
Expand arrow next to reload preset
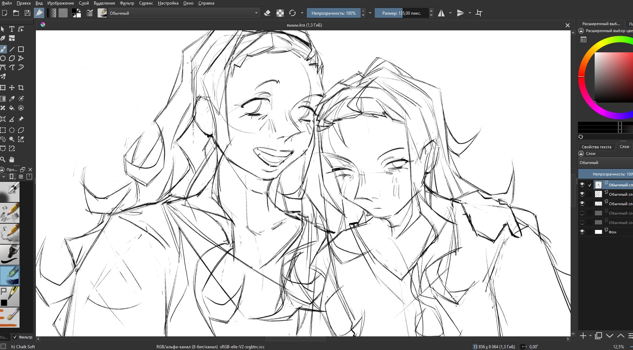click(302, 13)
